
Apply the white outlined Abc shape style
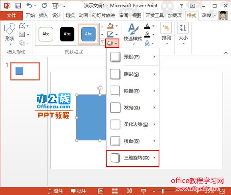46,34
